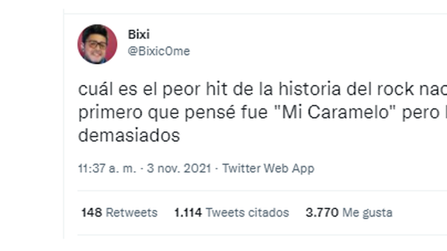Click the 1.114 quoted tweets count
447x251 pixels.
point(188,213)
